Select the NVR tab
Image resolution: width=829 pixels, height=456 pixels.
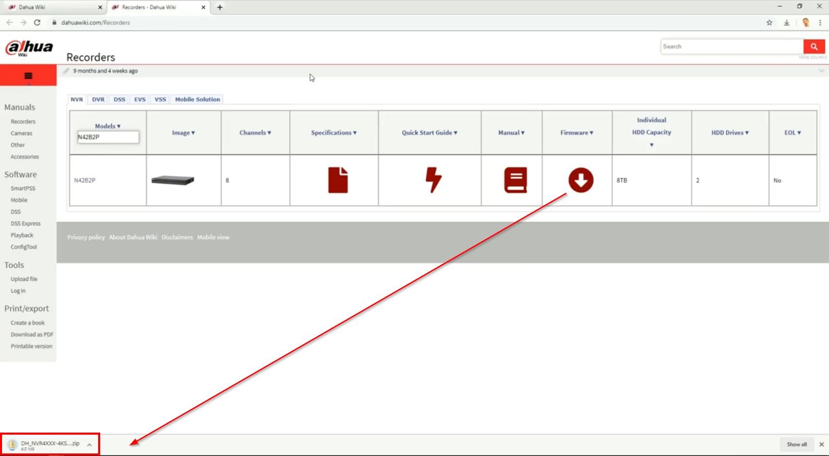point(77,99)
